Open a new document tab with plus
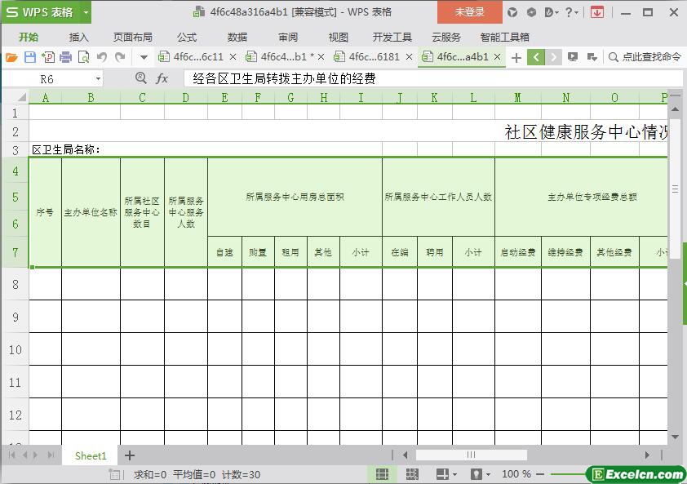The image size is (687, 484). coord(516,57)
